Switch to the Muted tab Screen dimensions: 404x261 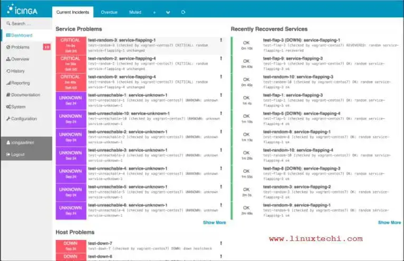coord(135,12)
